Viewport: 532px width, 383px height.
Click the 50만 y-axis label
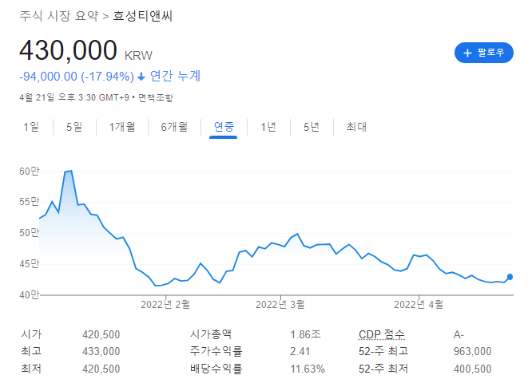(x=30, y=233)
